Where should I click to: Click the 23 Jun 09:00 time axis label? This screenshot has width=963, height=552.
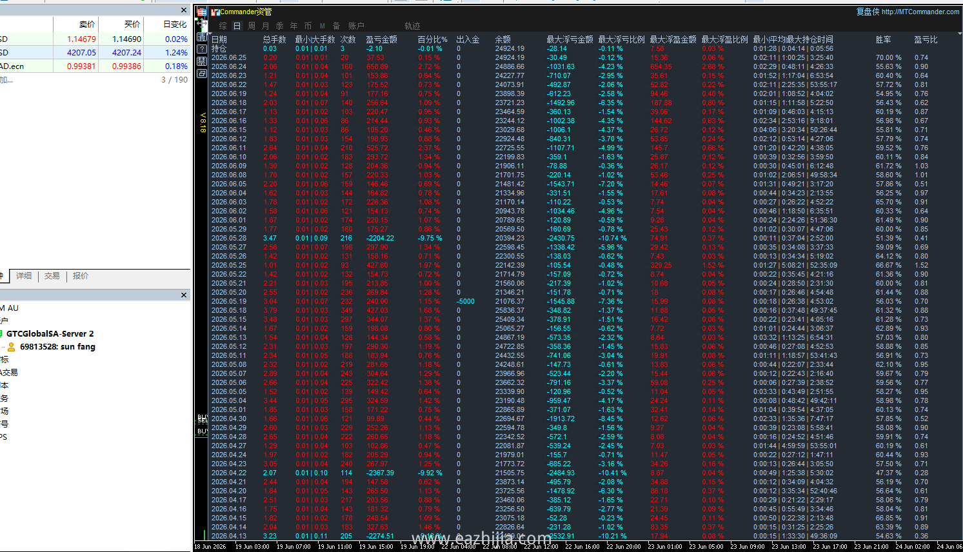tap(748, 546)
